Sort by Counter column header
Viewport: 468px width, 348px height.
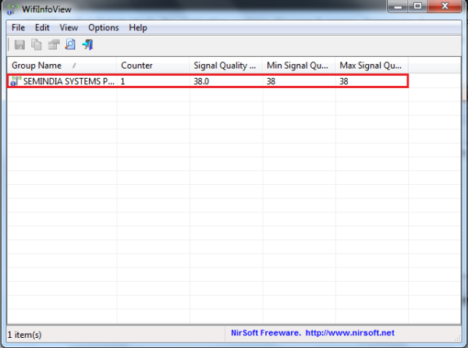(x=153, y=66)
